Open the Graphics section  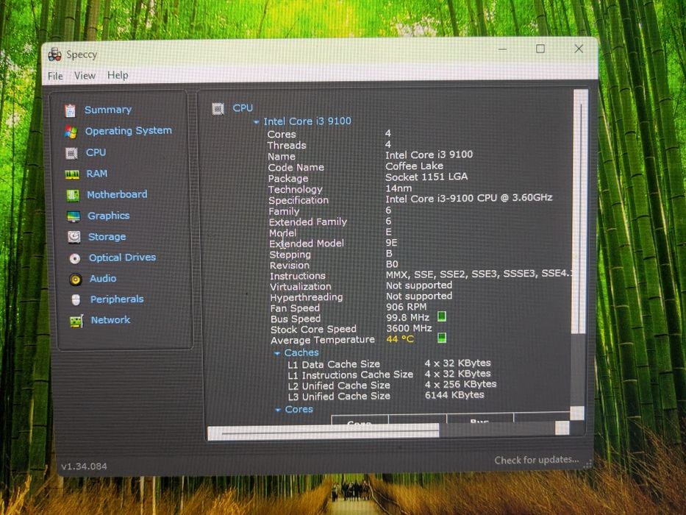tap(109, 216)
